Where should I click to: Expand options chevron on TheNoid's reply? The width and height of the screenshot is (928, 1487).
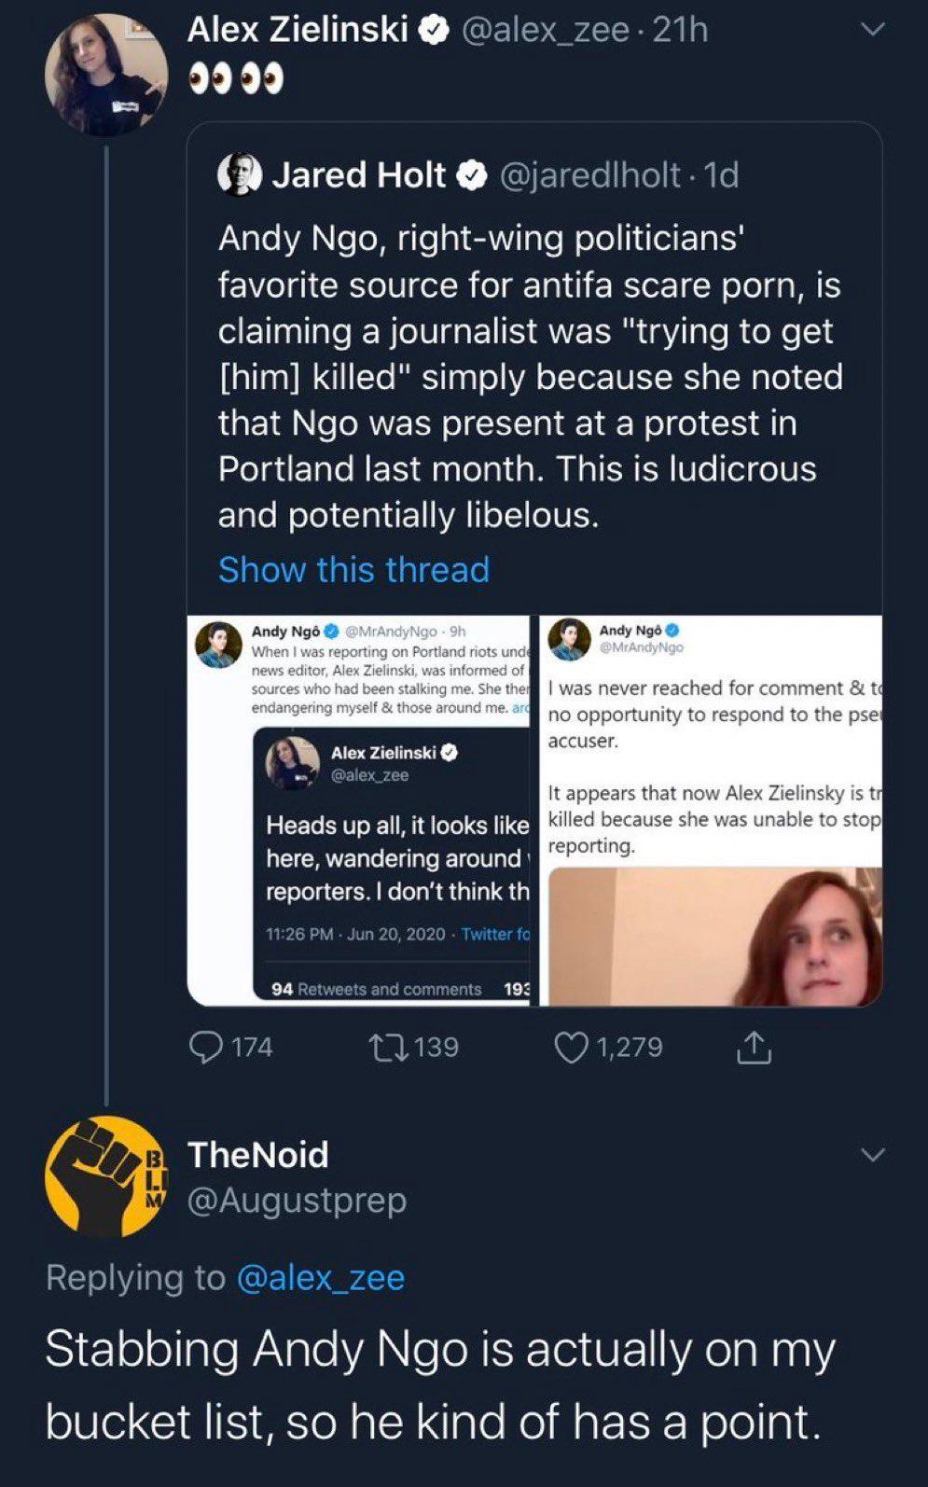[x=872, y=1156]
